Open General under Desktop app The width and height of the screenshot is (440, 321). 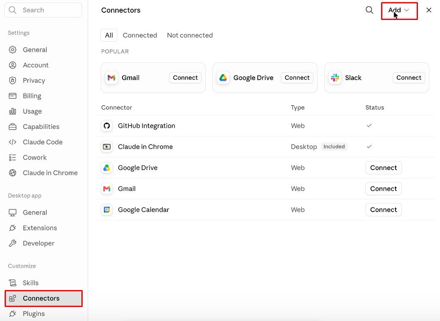[43, 213]
